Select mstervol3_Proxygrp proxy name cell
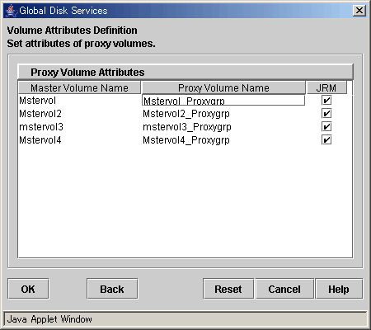Viewport: 371px width, 330px height. tap(223, 127)
